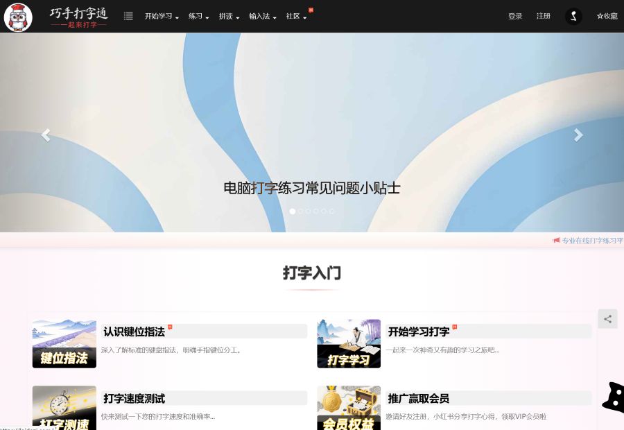
Task: Select the 社区 menu with red badge
Action: (x=293, y=16)
